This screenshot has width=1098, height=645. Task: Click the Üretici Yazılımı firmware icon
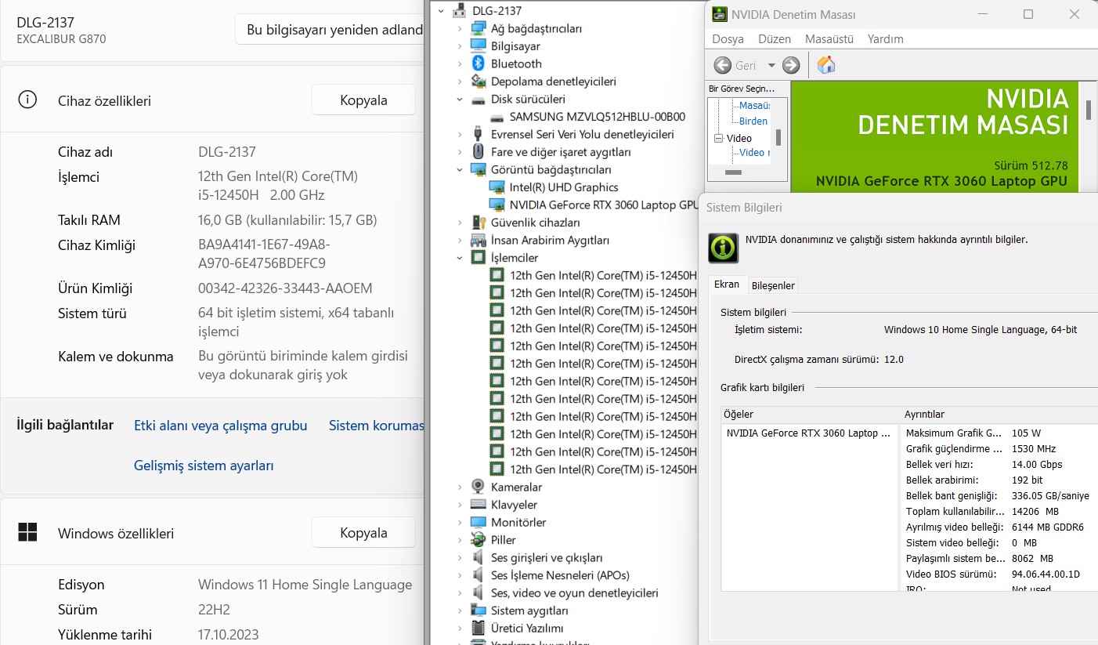479,628
